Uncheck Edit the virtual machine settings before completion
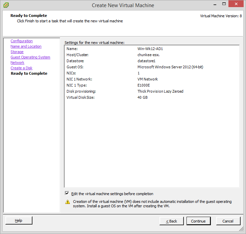The image size is (246, 234). click(67, 193)
